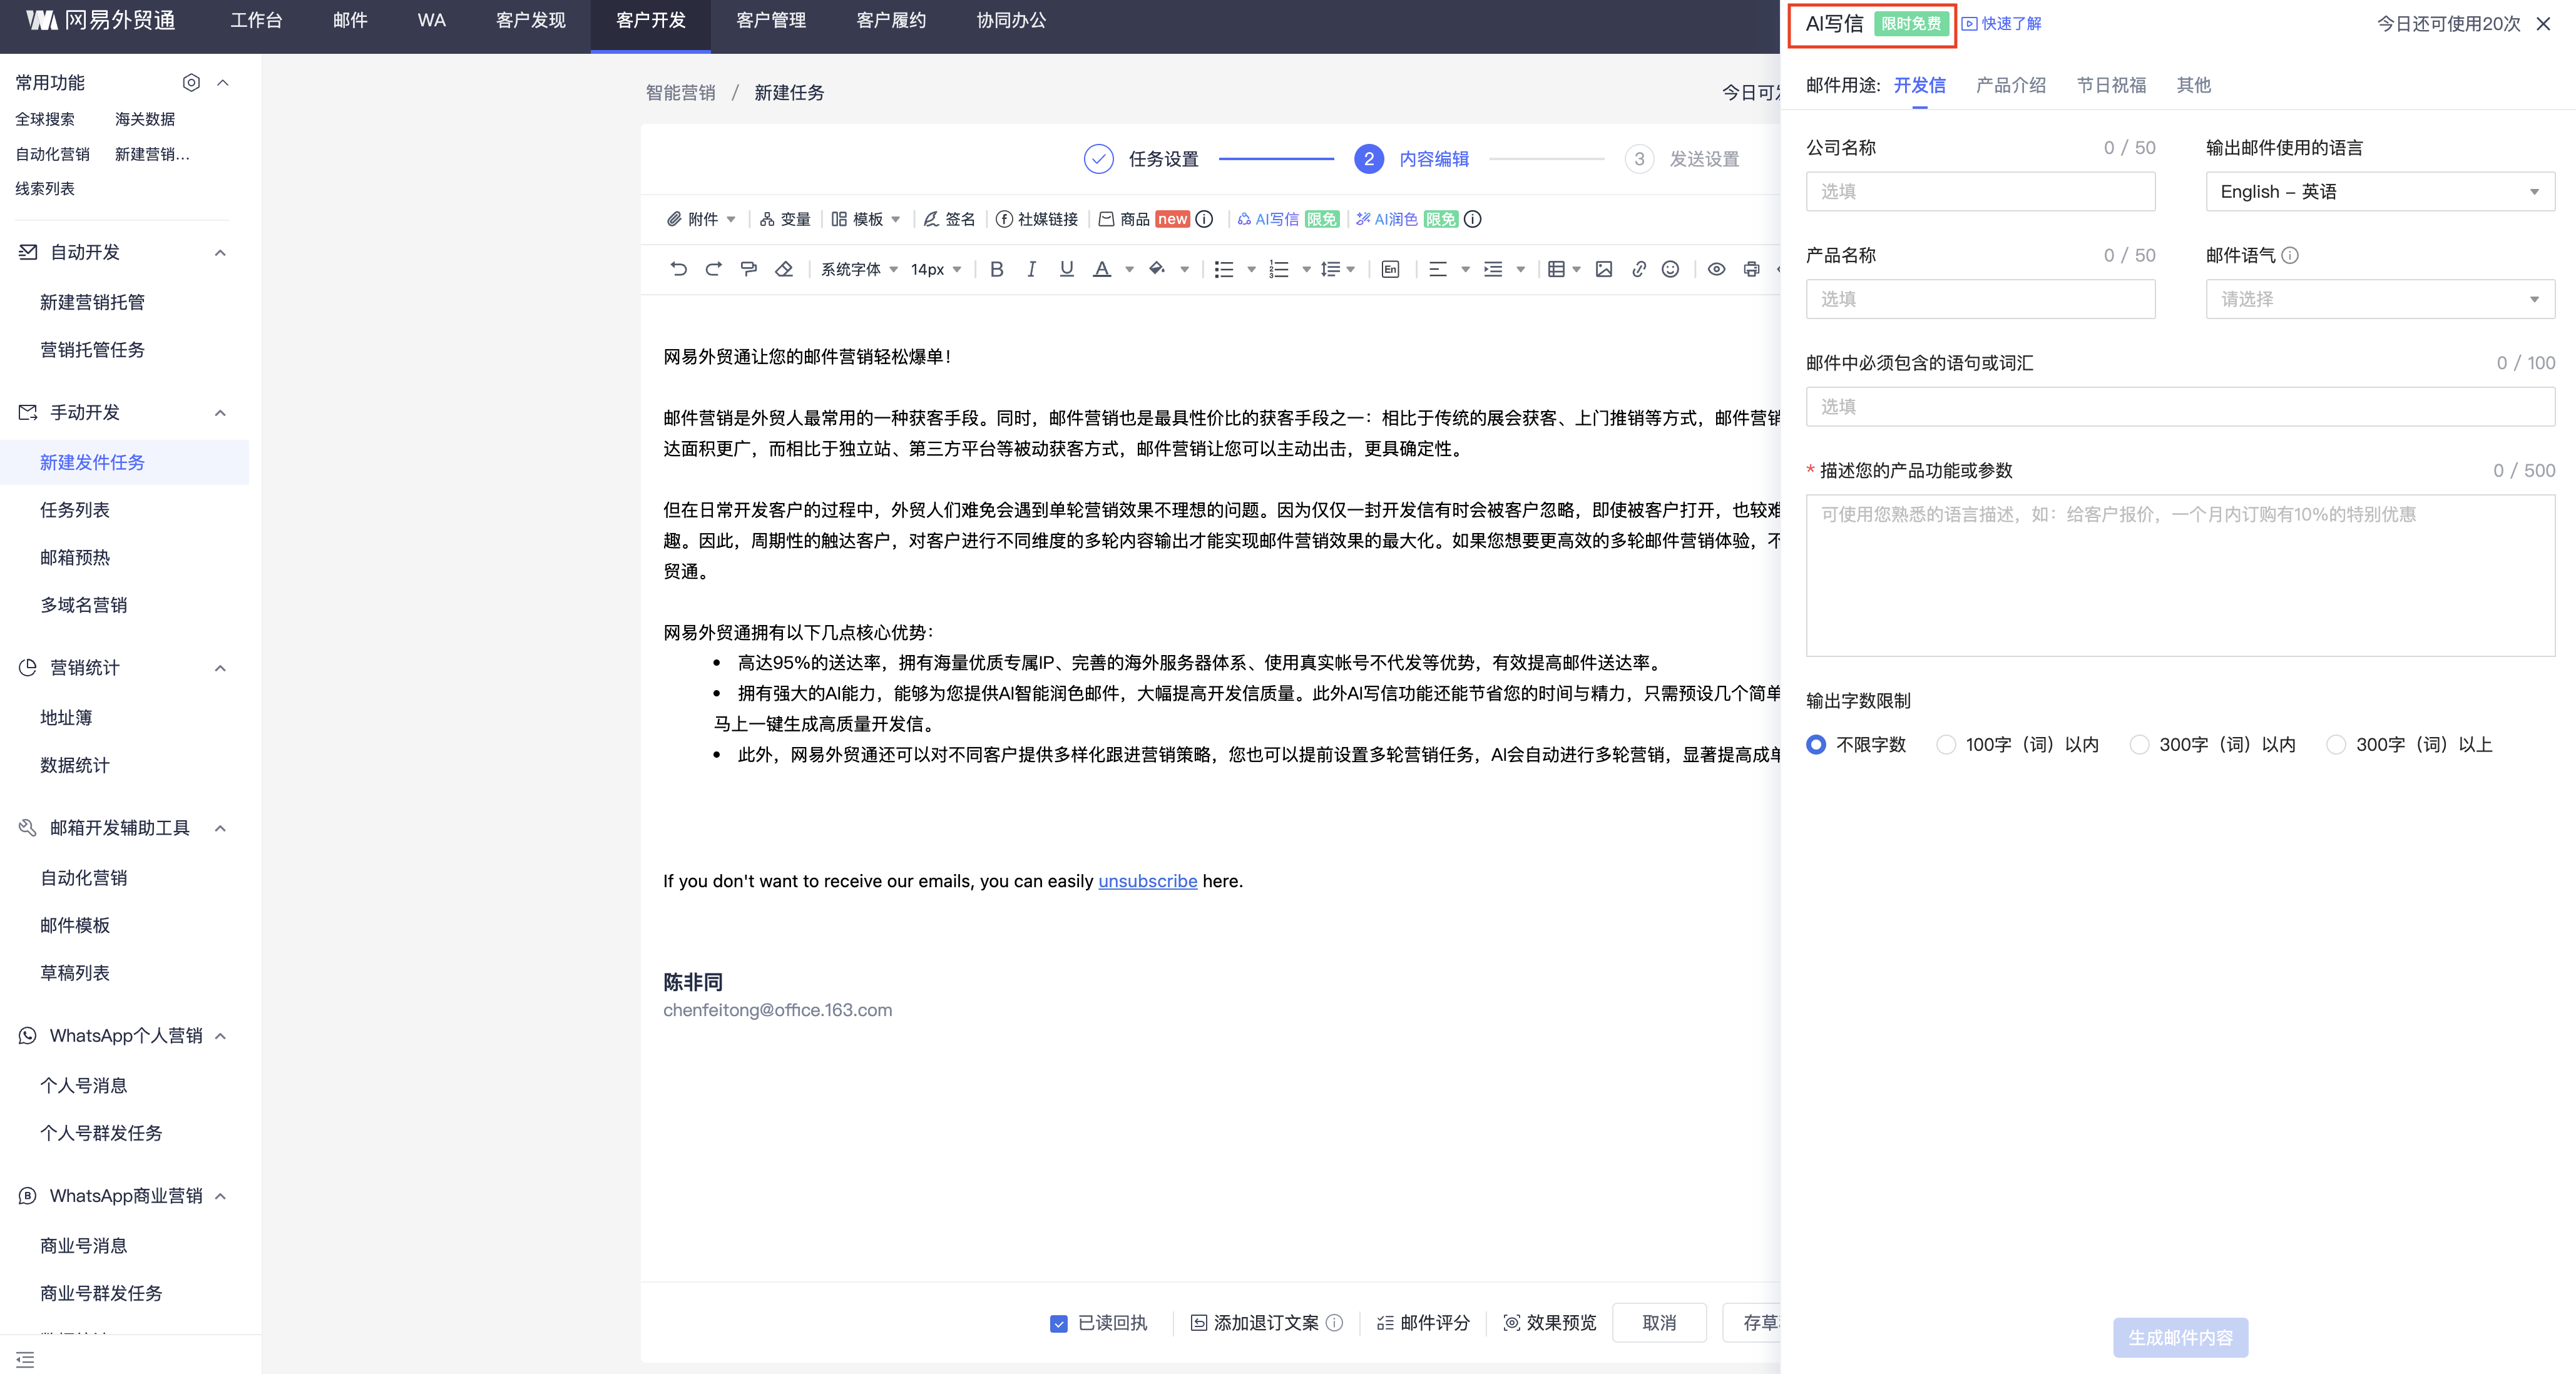Select the 300字(词)以上 radio option
The image size is (2576, 1374).
pyautogui.click(x=2336, y=744)
